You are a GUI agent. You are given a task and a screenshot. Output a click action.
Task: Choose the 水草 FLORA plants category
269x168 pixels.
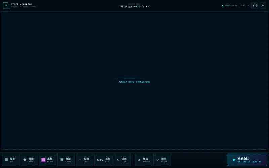(48, 160)
